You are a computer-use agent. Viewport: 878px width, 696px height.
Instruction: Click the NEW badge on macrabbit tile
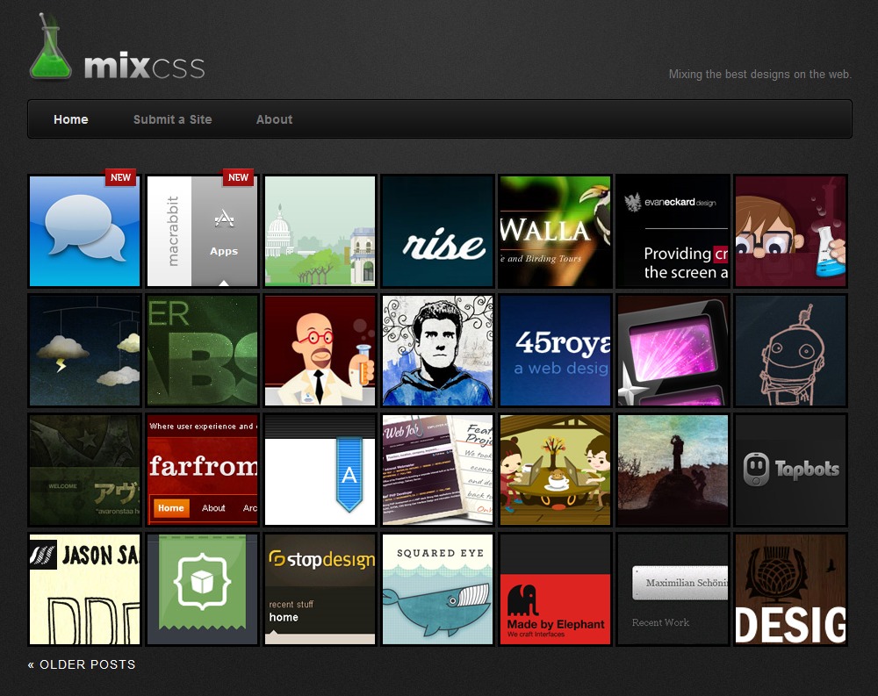238,177
